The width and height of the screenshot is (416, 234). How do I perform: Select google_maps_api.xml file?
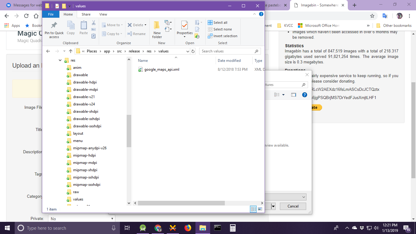pyautogui.click(x=162, y=69)
